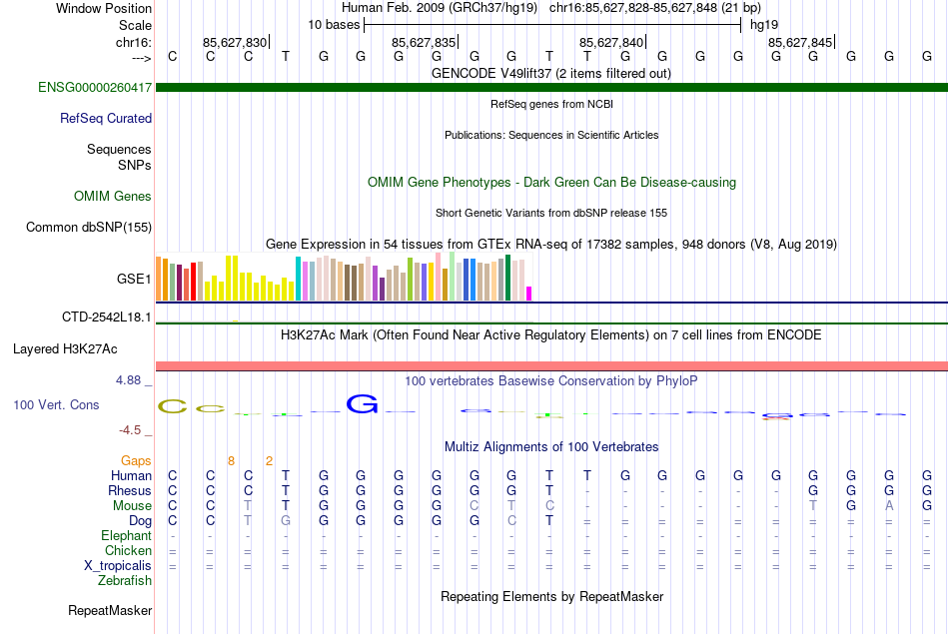Image resolution: width=949 pixels, height=634 pixels.
Task: Open the RefSeq Curated track label
Action: point(105,118)
